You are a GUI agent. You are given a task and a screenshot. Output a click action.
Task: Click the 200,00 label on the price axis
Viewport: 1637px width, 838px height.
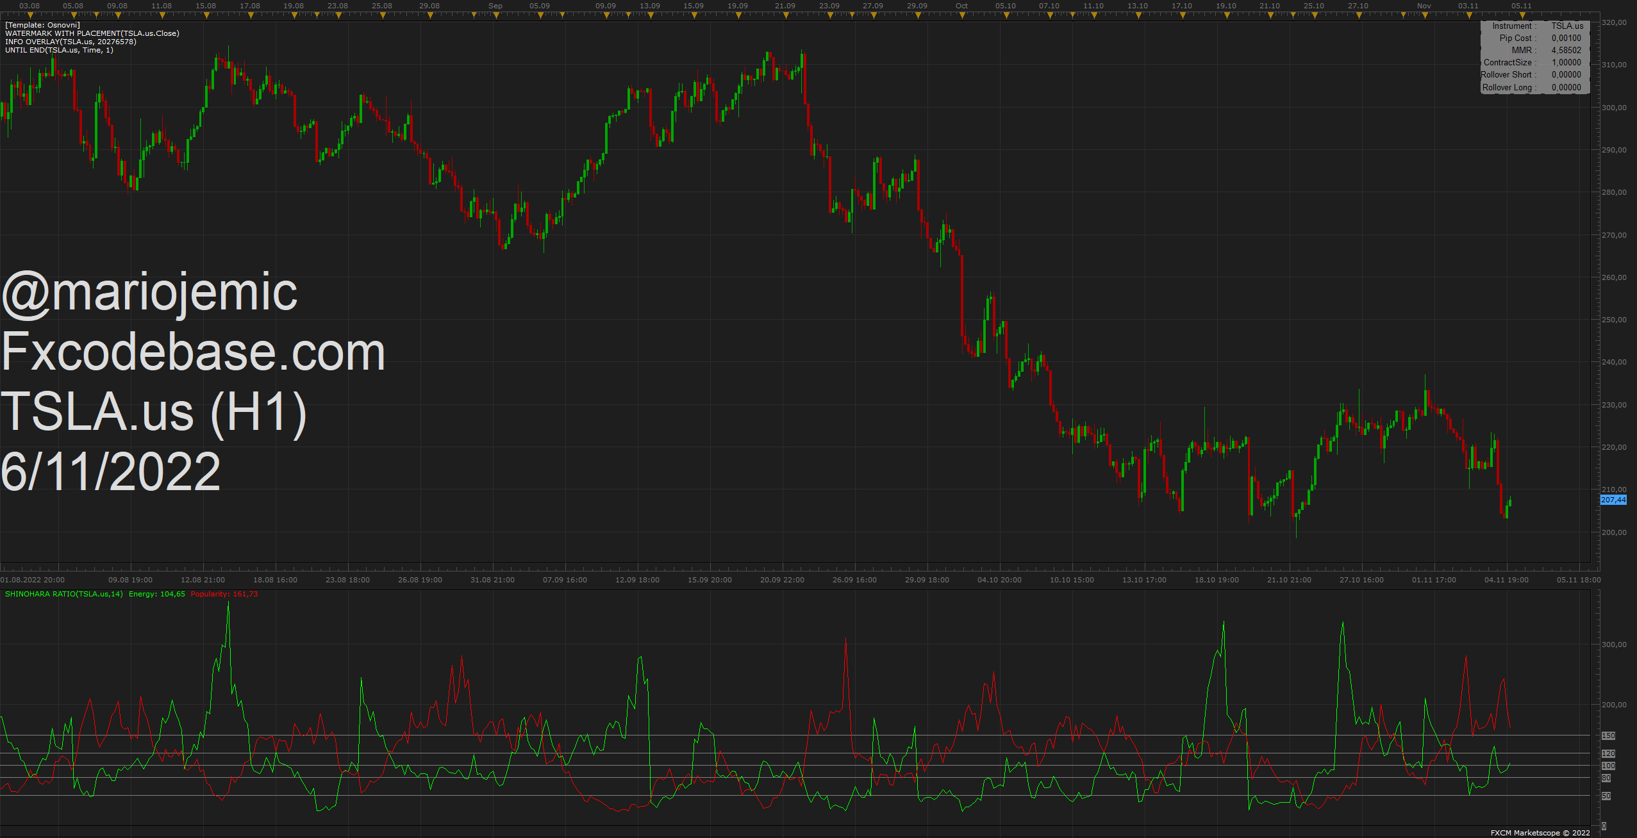(1614, 532)
